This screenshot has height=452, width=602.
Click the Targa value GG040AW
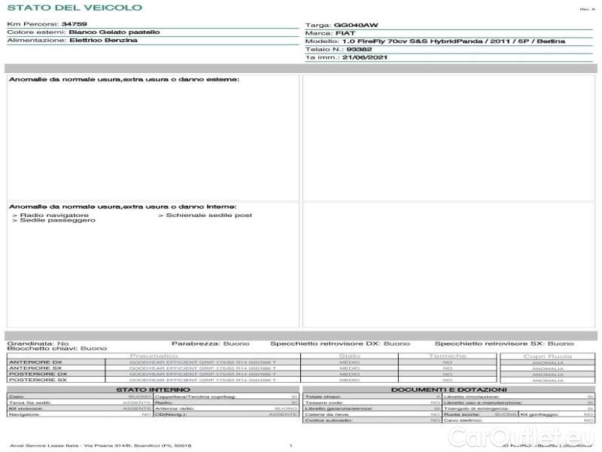click(x=356, y=25)
